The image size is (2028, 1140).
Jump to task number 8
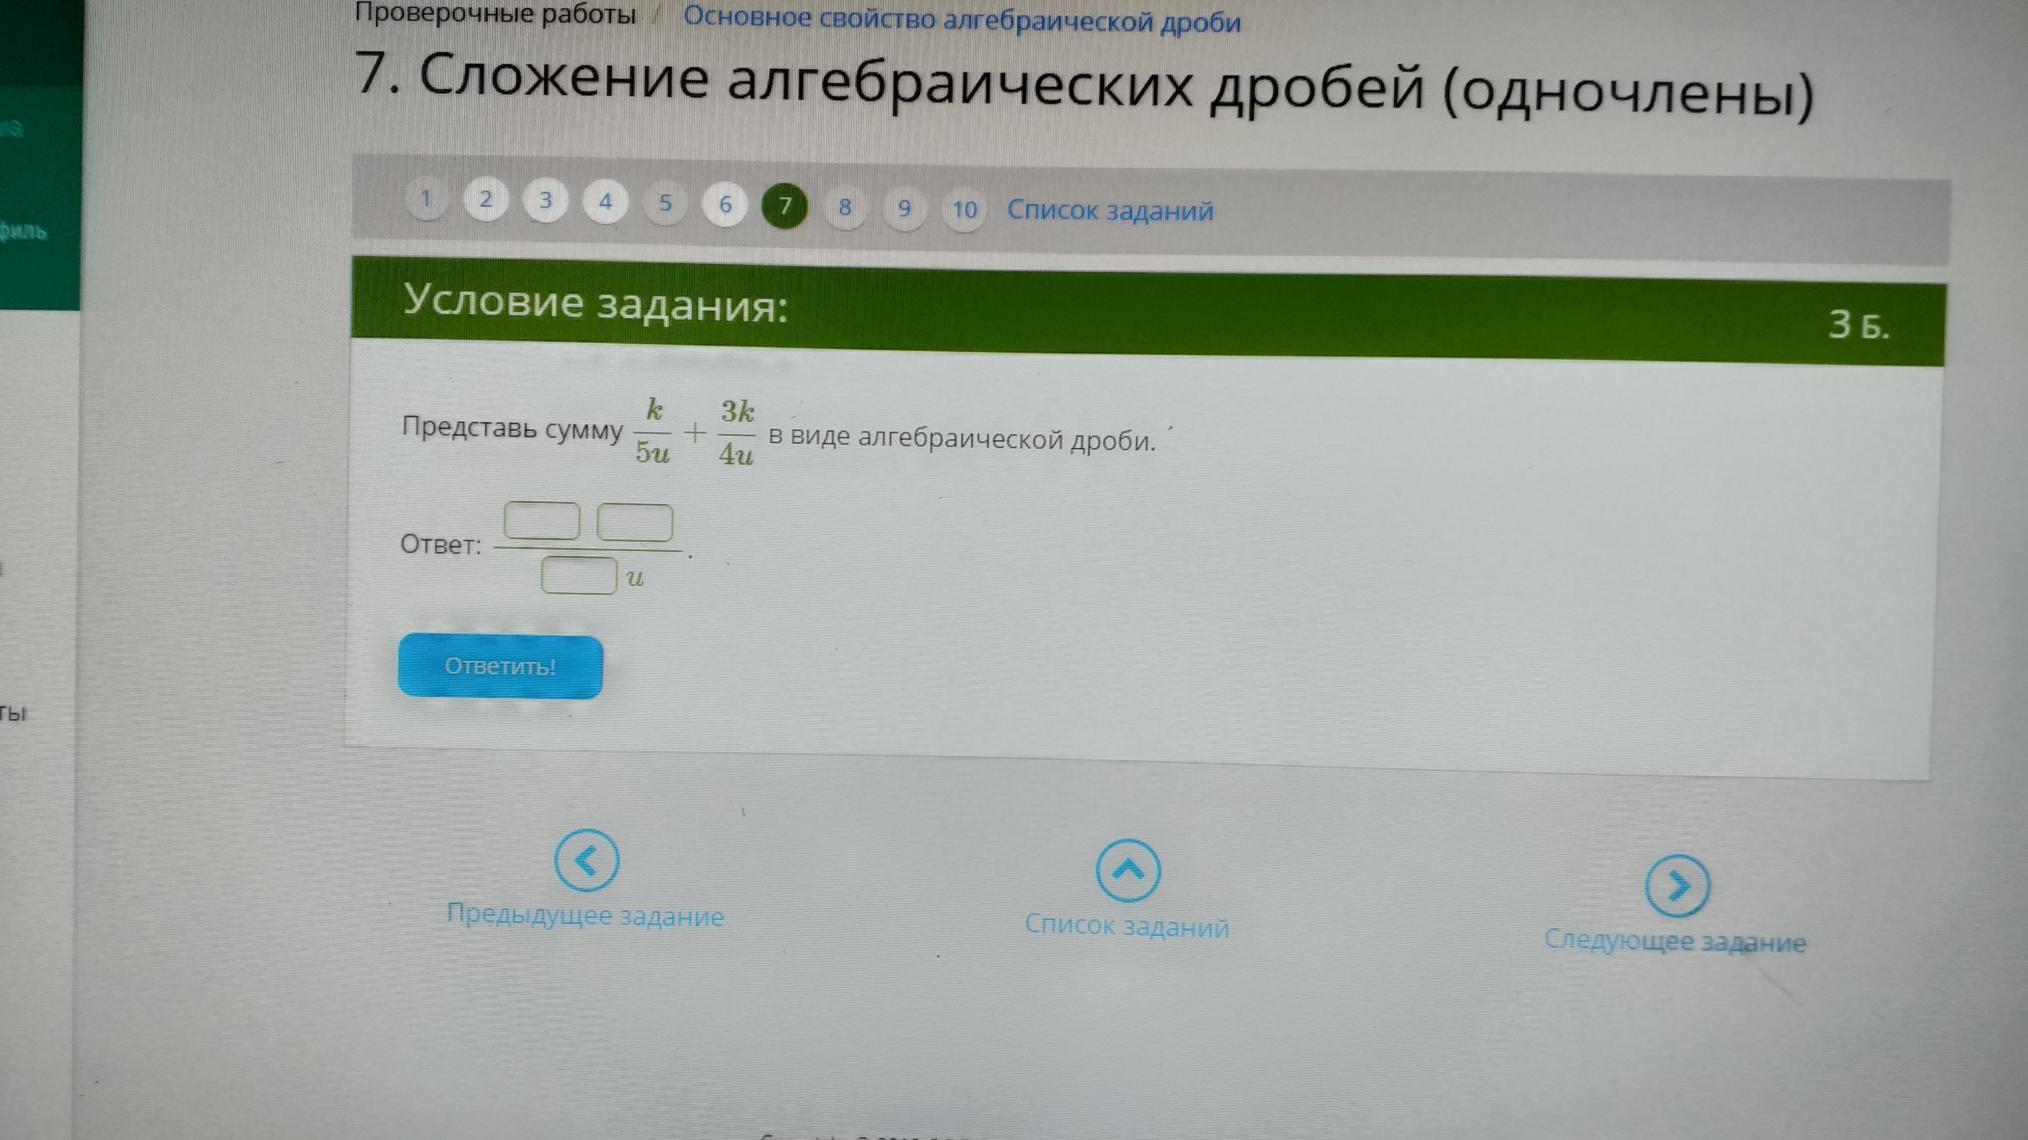click(845, 208)
